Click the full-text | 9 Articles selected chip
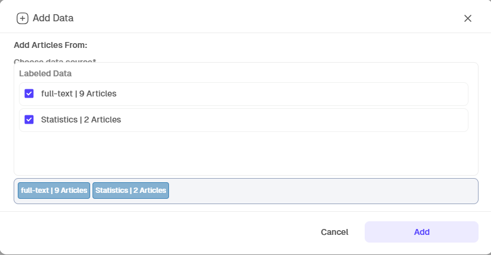491x255 pixels. coord(54,191)
